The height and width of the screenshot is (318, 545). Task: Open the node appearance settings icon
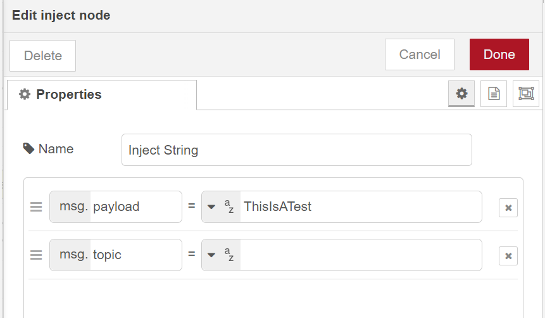[525, 94]
